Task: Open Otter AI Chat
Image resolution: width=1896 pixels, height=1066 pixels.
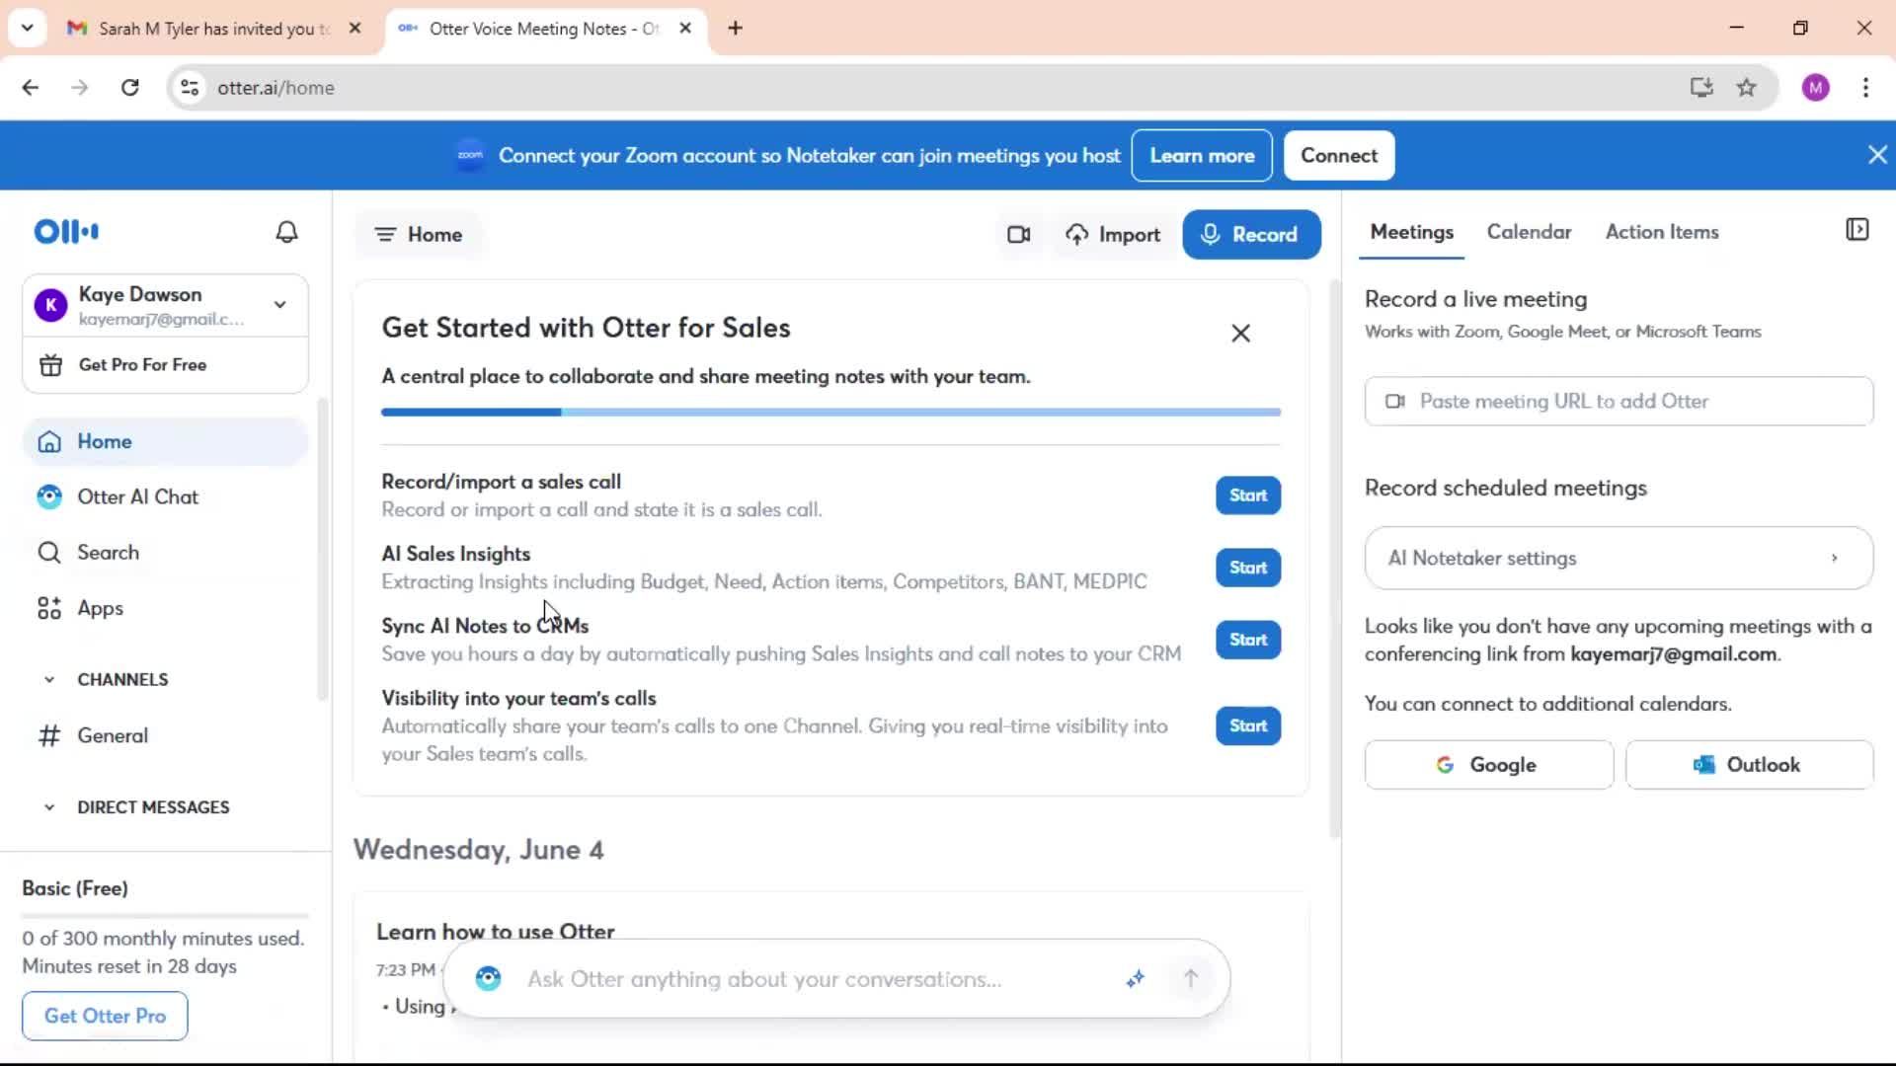Action: pos(166,497)
